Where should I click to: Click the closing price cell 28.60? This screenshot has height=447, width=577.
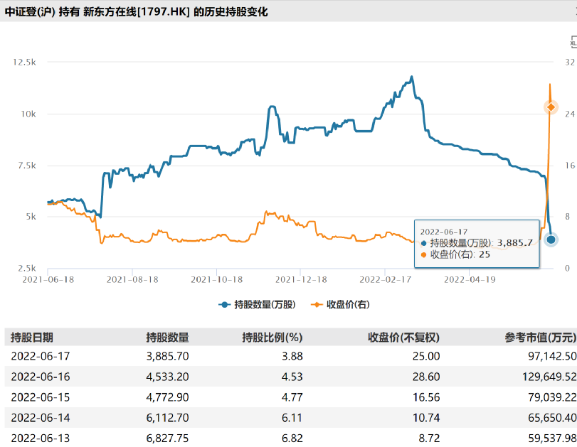(426, 377)
